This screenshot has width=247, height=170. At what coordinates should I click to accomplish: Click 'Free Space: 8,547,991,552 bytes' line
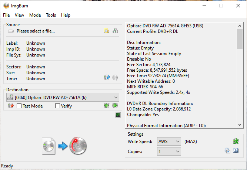coord(157,70)
